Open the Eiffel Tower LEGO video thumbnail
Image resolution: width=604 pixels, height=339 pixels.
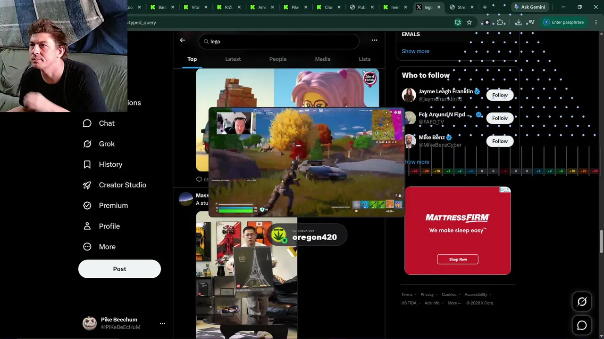click(247, 275)
